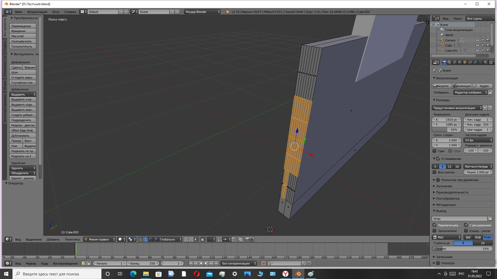Image resolution: width=497 pixels, height=279 pixels.
Task: Enable the rotate manipulator arc icon
Action: click(x=150, y=239)
